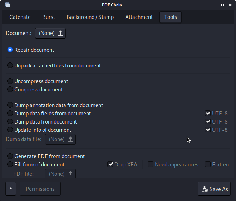
Task: Enable the Flatten checkbox
Action: (217, 165)
